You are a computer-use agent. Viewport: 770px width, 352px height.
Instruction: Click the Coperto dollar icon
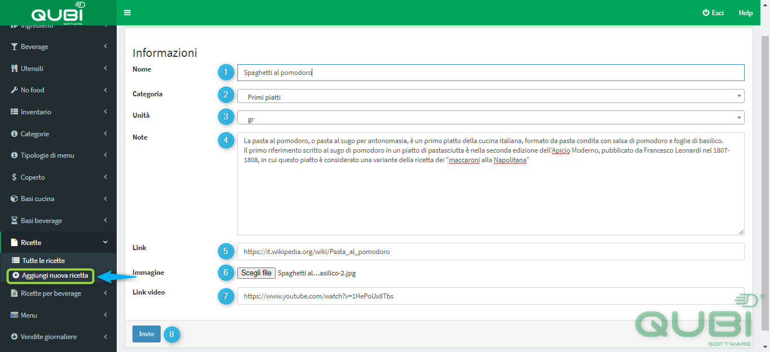click(14, 177)
